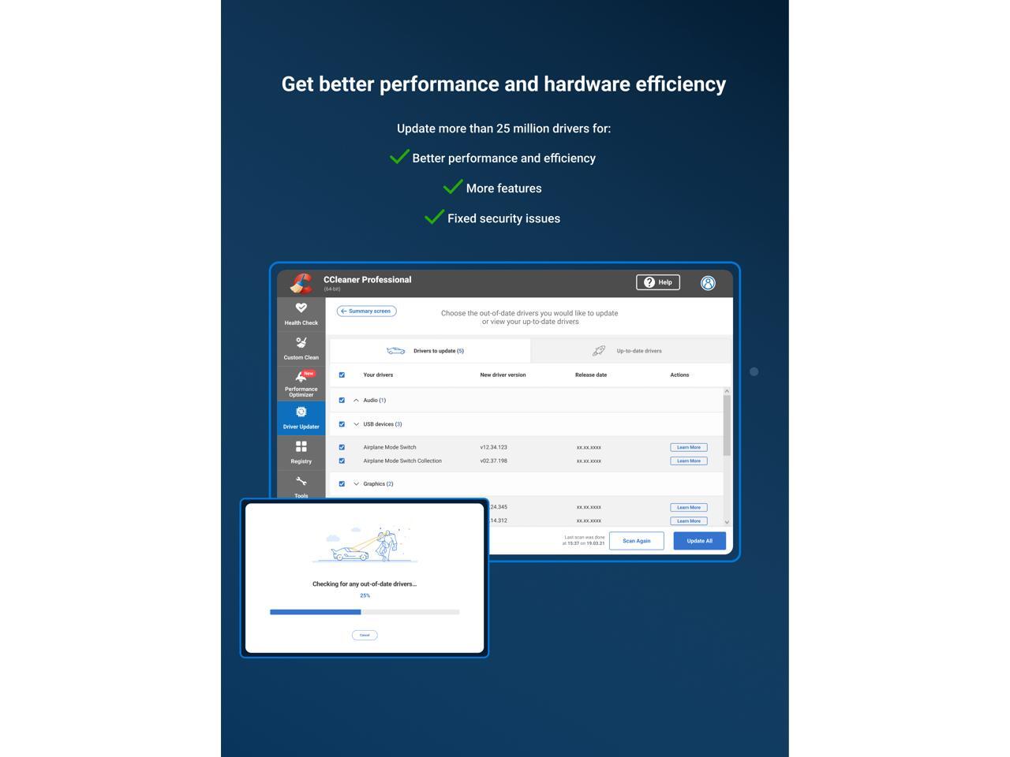Image resolution: width=1010 pixels, height=757 pixels.
Task: Select the Tools wrench icon
Action: tap(301, 481)
